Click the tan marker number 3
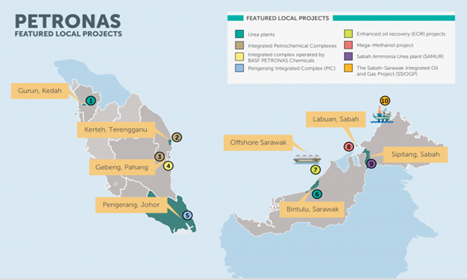The height and width of the screenshot is (280, 467). (x=159, y=156)
